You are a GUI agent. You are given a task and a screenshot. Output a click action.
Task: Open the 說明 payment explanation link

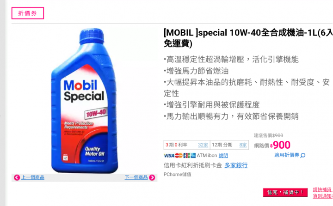coord(223,156)
